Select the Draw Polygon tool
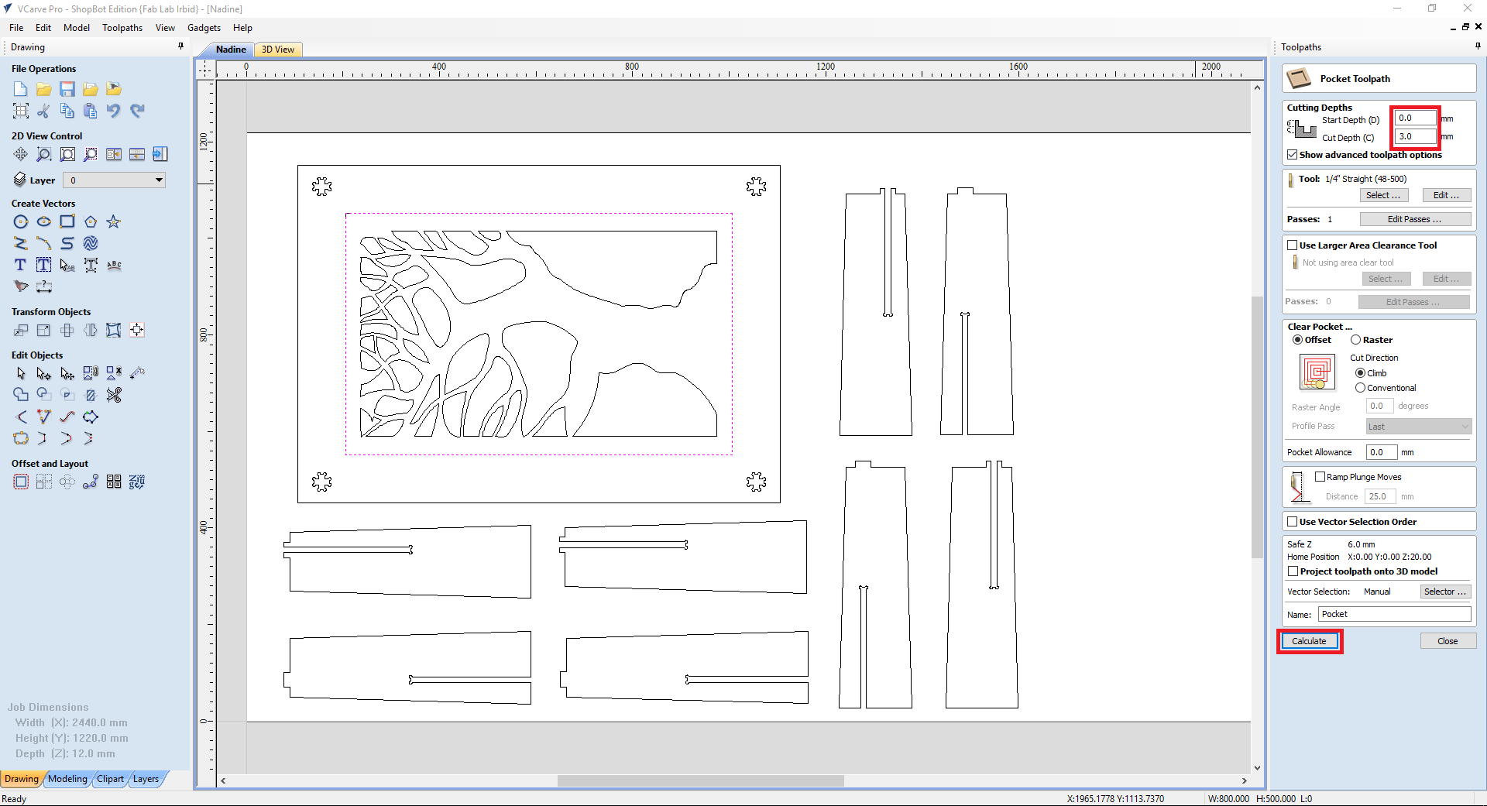 [91, 221]
